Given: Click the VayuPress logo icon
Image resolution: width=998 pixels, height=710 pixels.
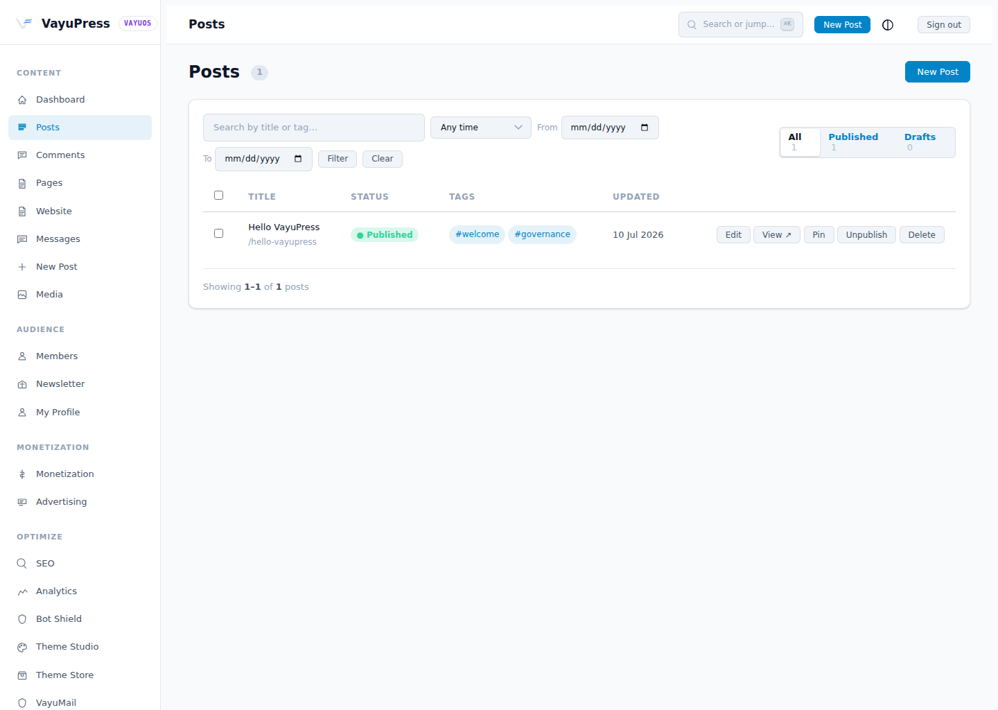Looking at the screenshot, I should click(24, 23).
